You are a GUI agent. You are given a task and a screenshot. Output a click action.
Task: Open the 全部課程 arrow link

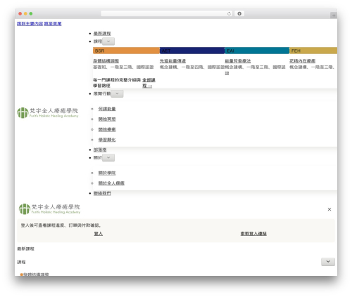[x=149, y=83]
